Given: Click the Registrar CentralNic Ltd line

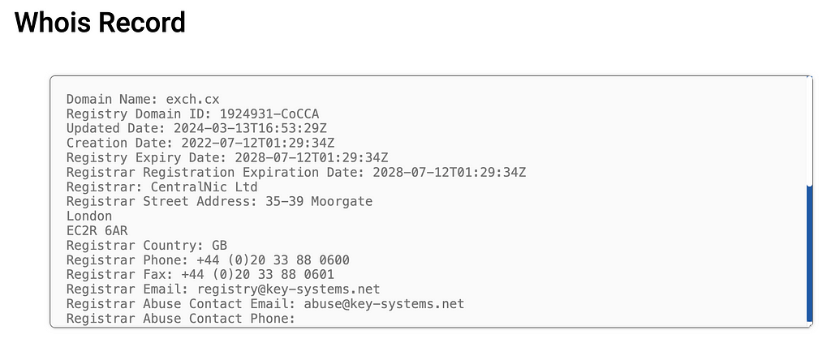Looking at the screenshot, I should 161,187.
